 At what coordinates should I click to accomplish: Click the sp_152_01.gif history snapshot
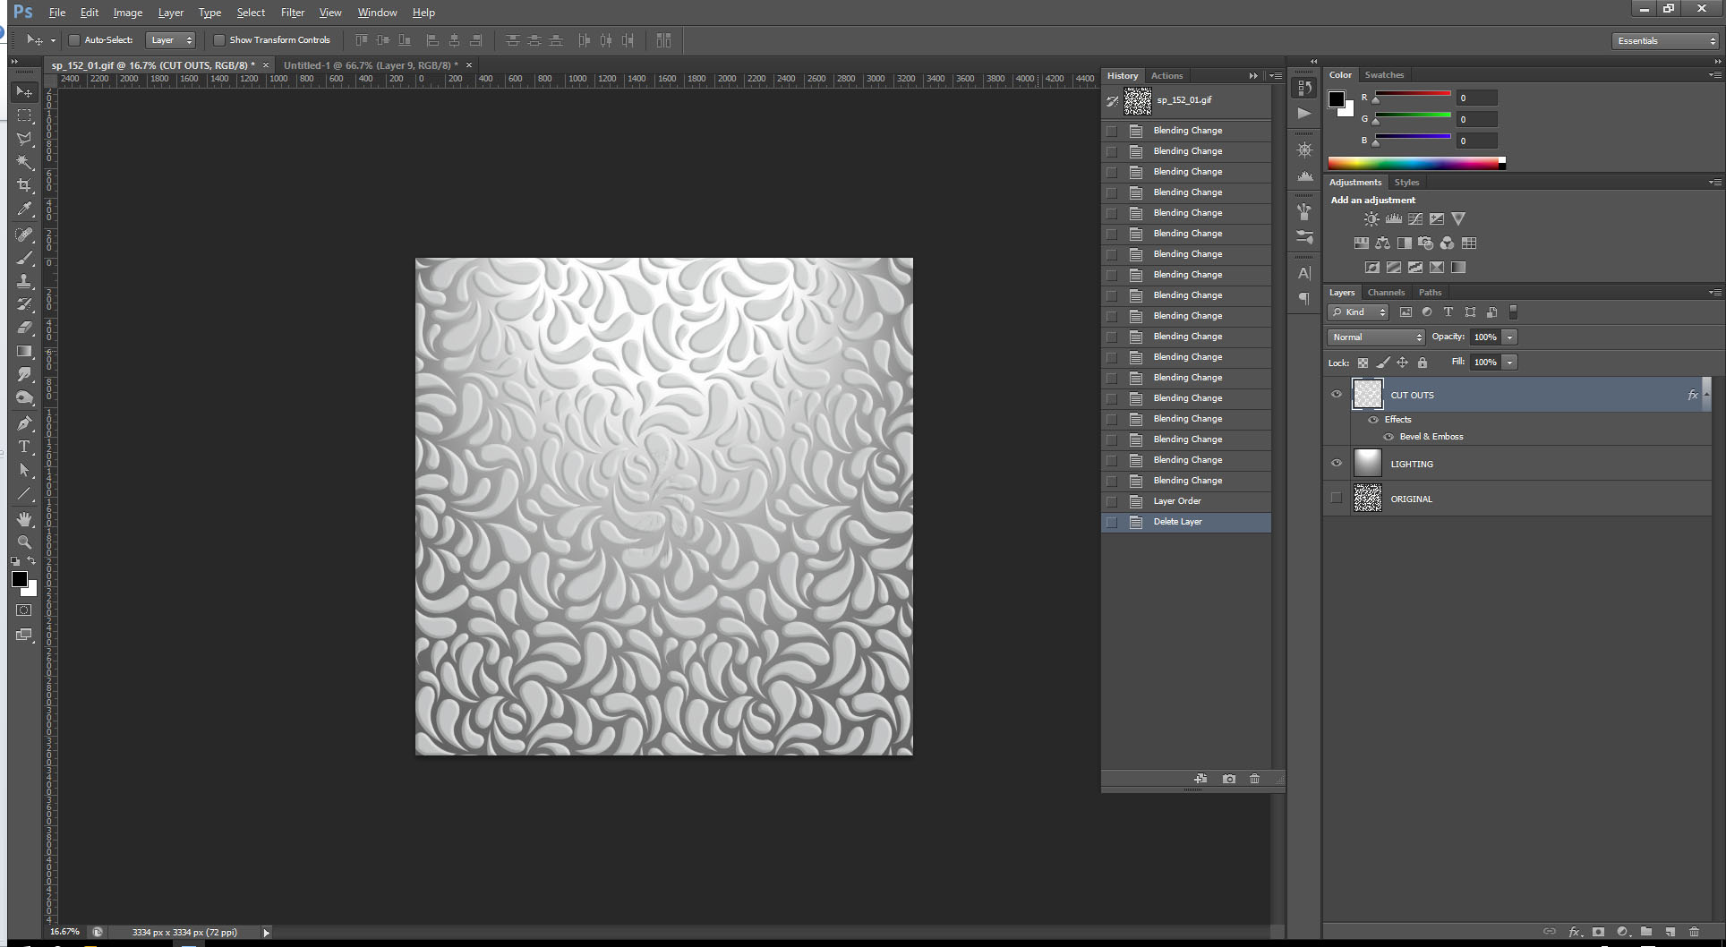tap(1186, 100)
